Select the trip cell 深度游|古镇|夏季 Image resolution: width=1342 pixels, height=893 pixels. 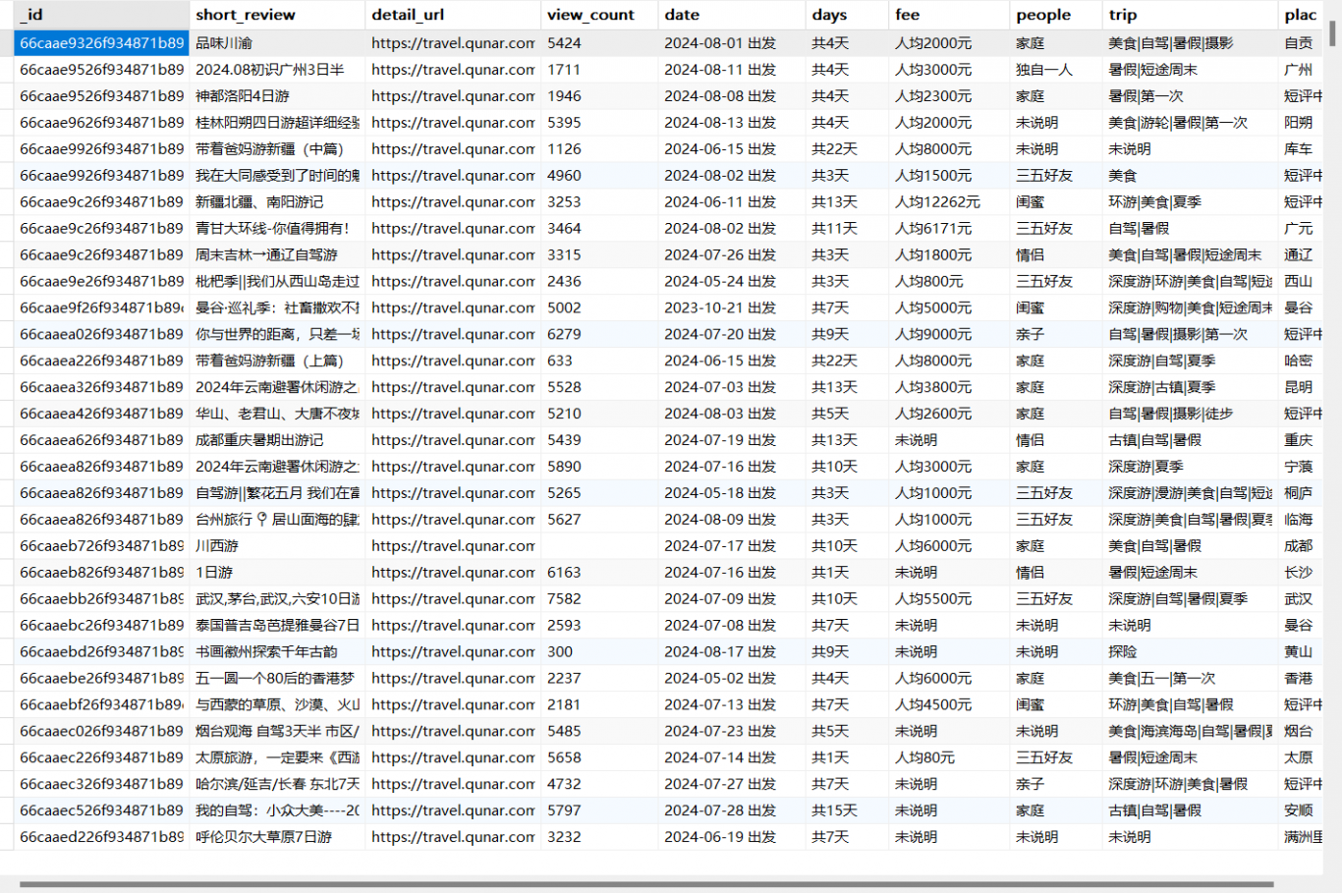[x=1190, y=387]
